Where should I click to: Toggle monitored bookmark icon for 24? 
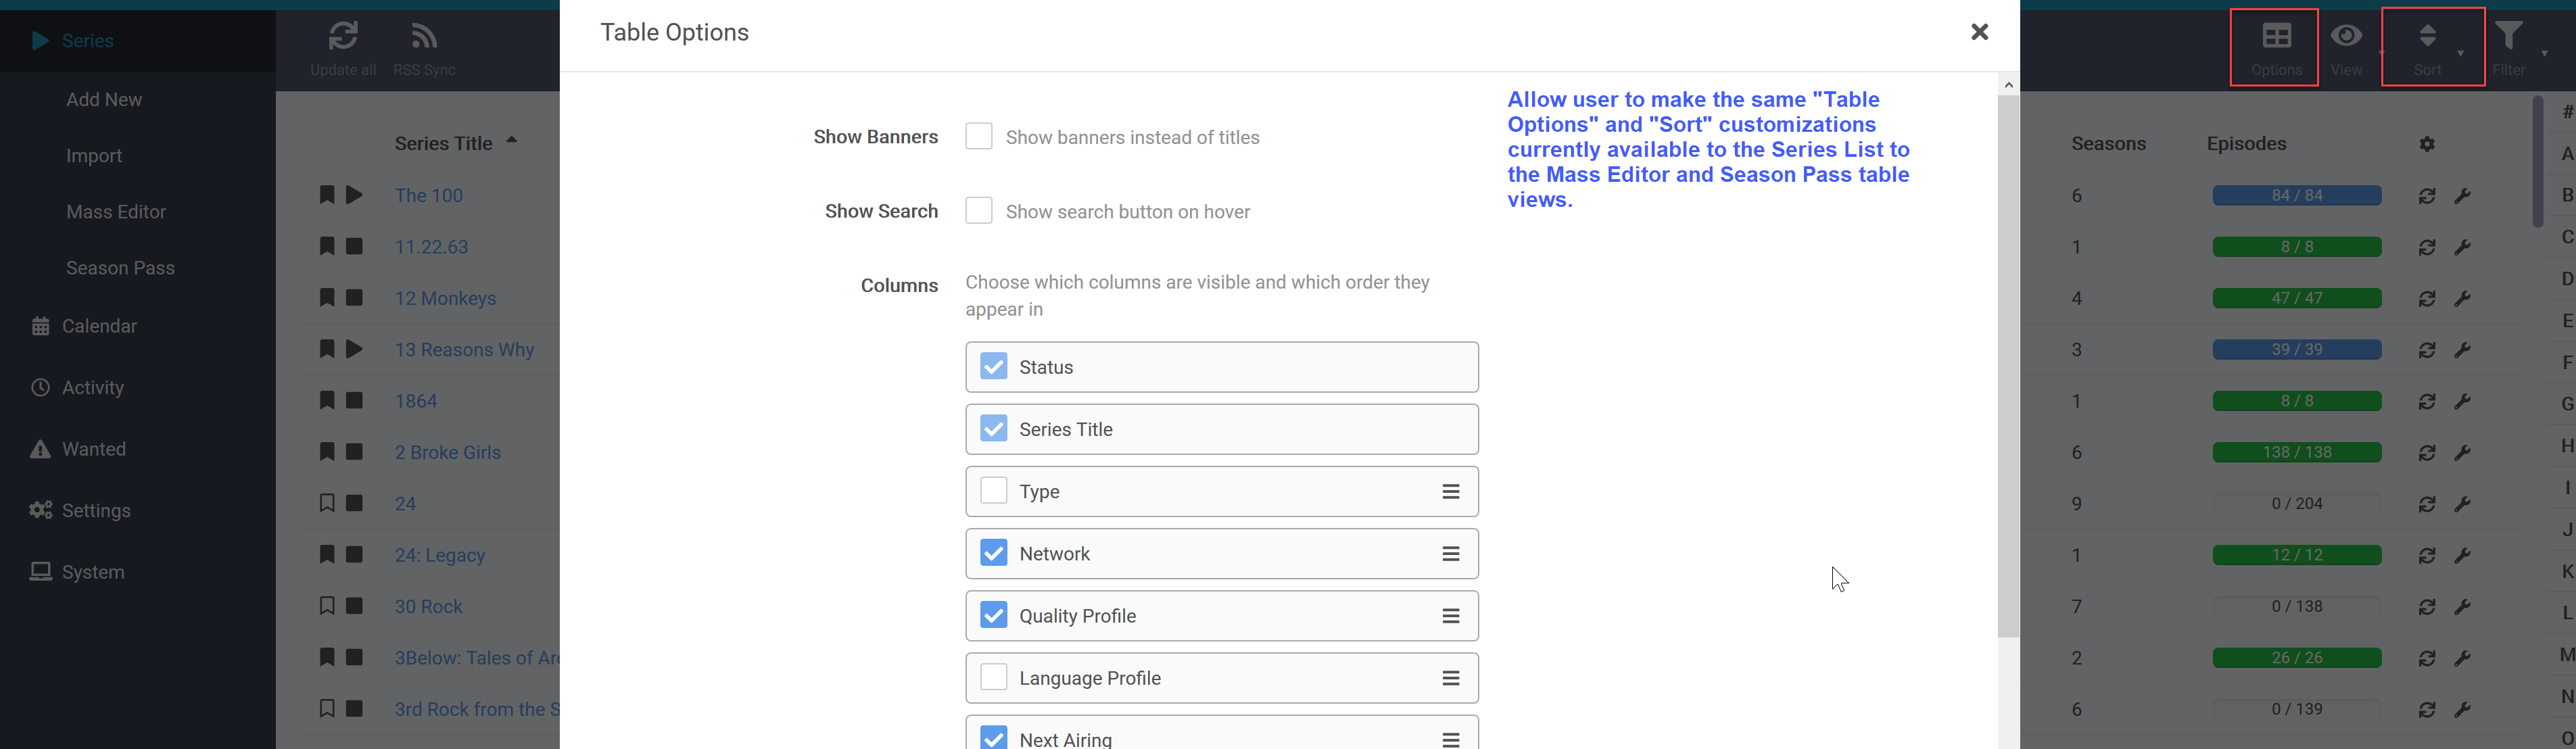326,503
